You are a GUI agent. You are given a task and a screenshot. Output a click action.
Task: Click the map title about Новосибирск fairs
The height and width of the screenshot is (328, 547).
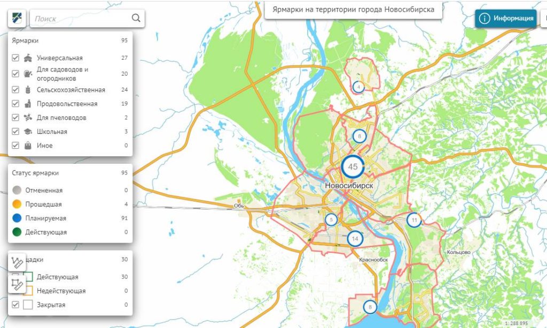pyautogui.click(x=353, y=10)
